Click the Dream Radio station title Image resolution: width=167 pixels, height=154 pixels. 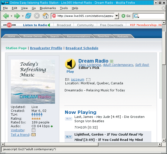93,61
